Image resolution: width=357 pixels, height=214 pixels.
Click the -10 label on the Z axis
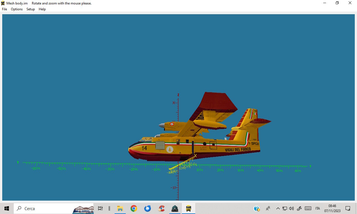[x=173, y=188]
